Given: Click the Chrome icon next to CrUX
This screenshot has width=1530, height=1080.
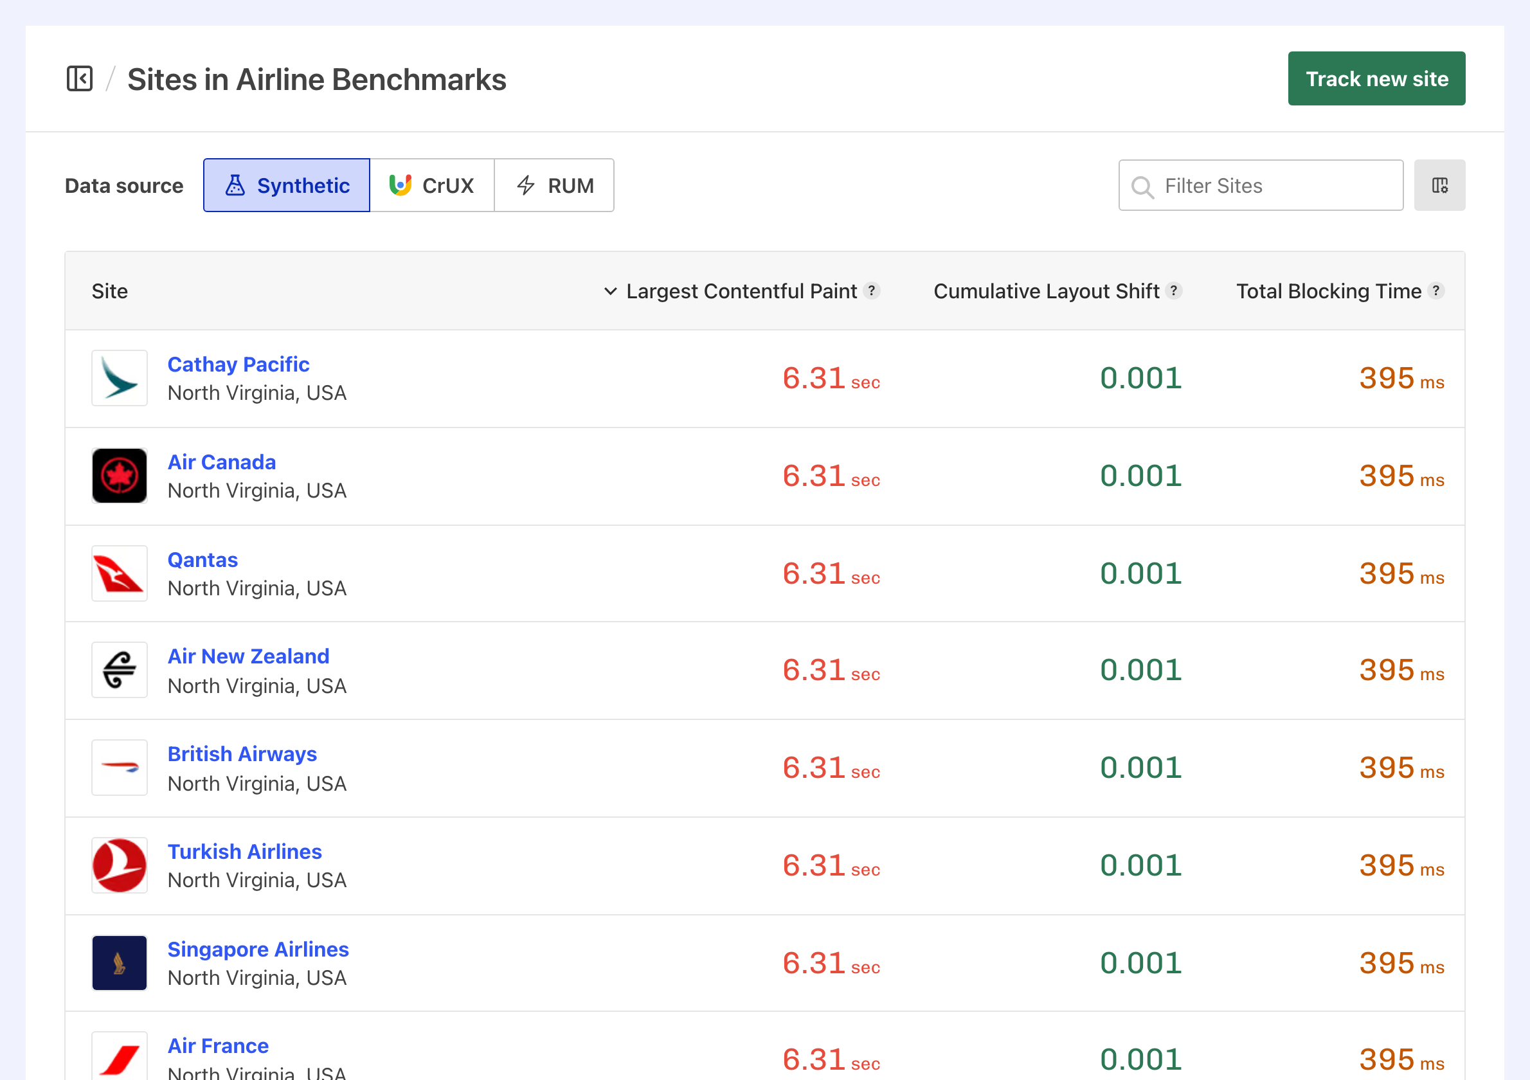Looking at the screenshot, I should click(x=401, y=185).
